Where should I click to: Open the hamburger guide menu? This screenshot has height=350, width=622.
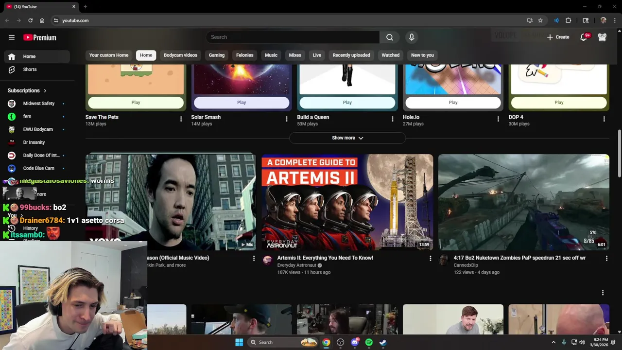tap(12, 37)
